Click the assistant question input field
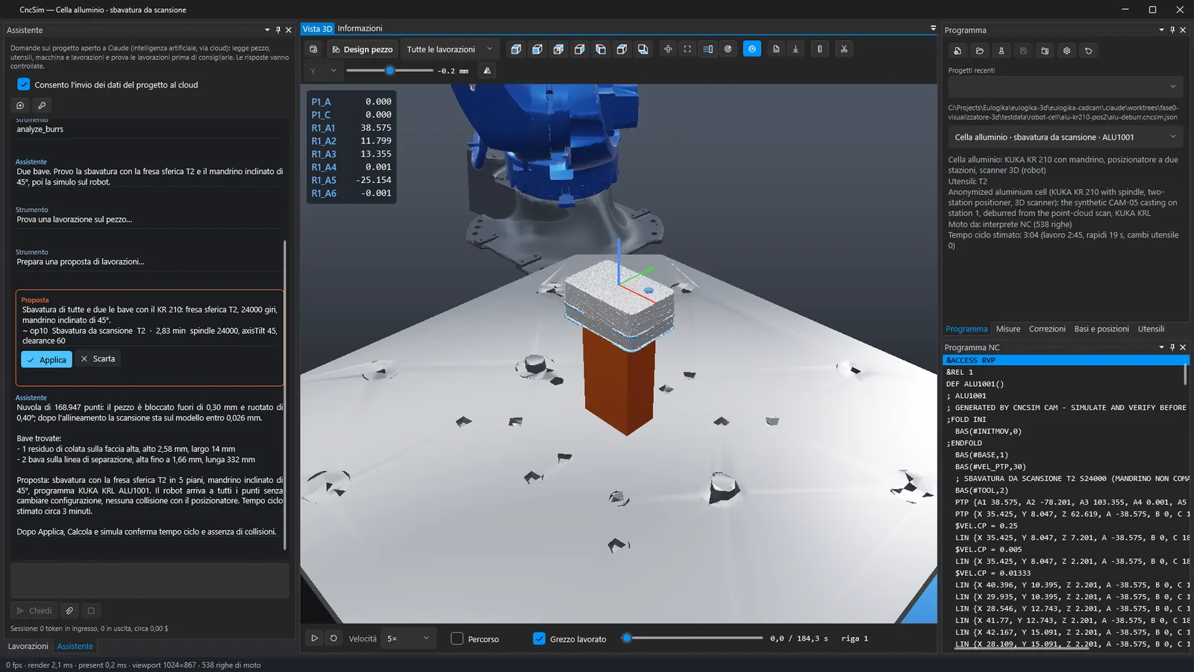 tap(149, 580)
